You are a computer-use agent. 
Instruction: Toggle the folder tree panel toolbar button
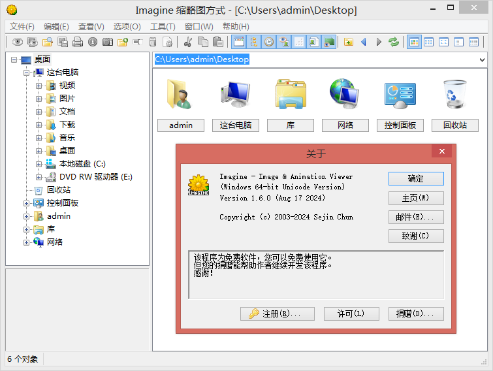(x=254, y=42)
